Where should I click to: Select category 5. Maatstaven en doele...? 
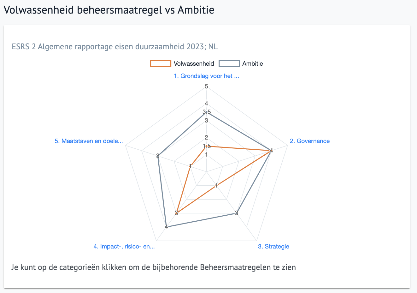pyautogui.click(x=89, y=141)
